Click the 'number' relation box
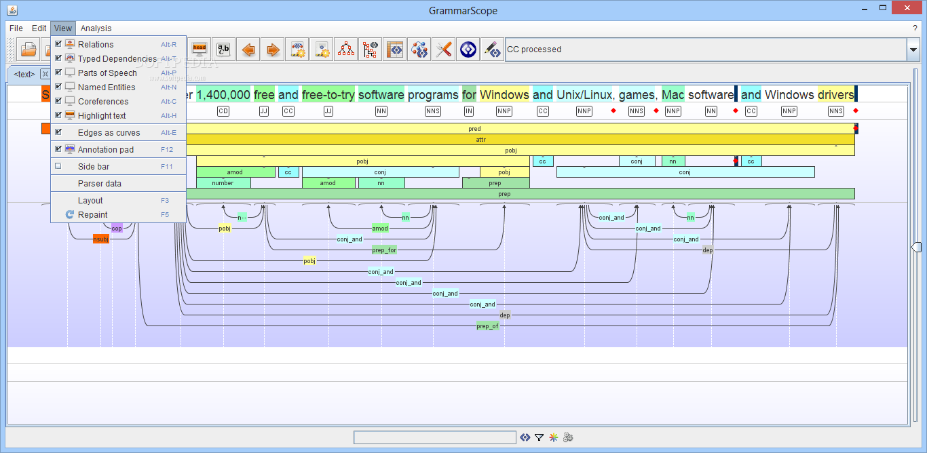This screenshot has width=927, height=453. click(223, 182)
